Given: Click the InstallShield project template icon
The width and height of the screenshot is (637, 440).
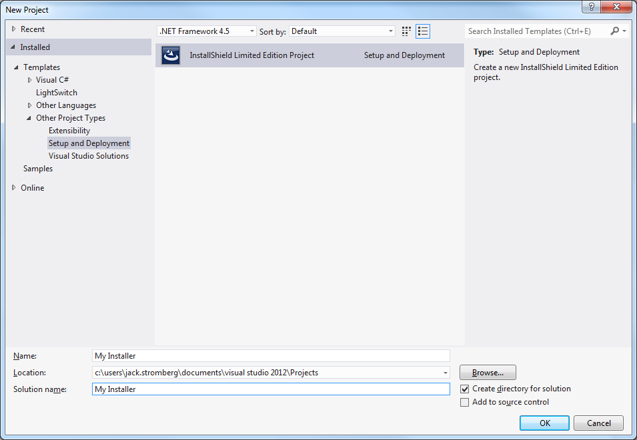Looking at the screenshot, I should [171, 55].
